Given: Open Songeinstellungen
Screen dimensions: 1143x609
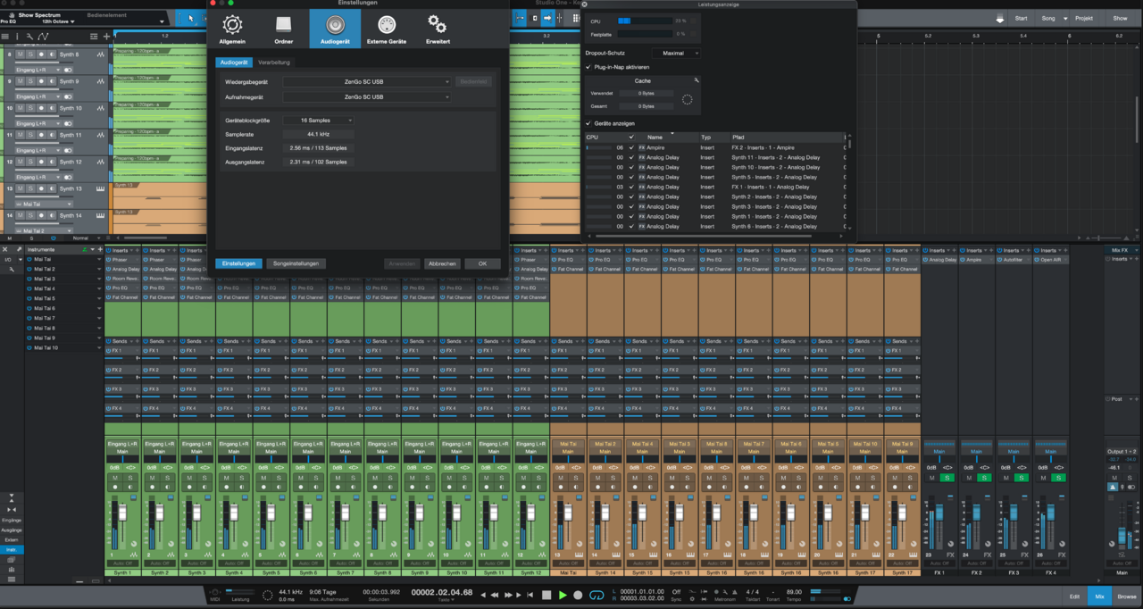Looking at the screenshot, I should coord(296,263).
